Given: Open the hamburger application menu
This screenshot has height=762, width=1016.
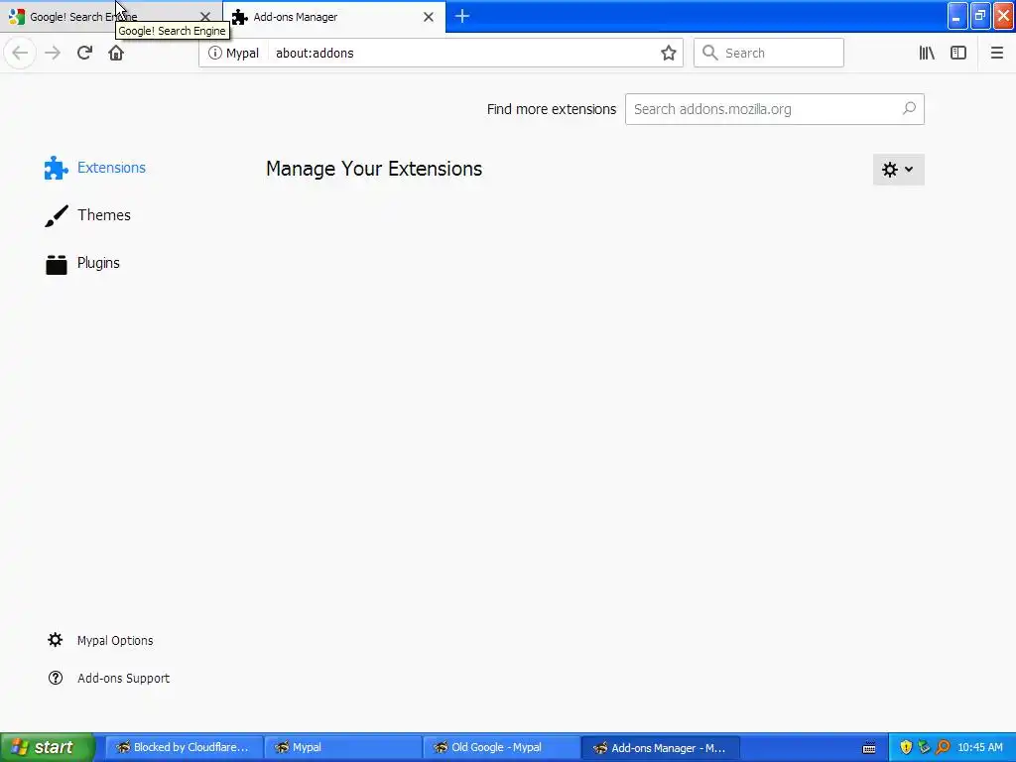Looking at the screenshot, I should 996,54.
